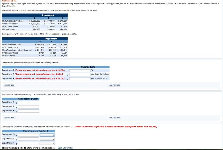Click the Problem 15-4A heading

click(x=9, y=1)
